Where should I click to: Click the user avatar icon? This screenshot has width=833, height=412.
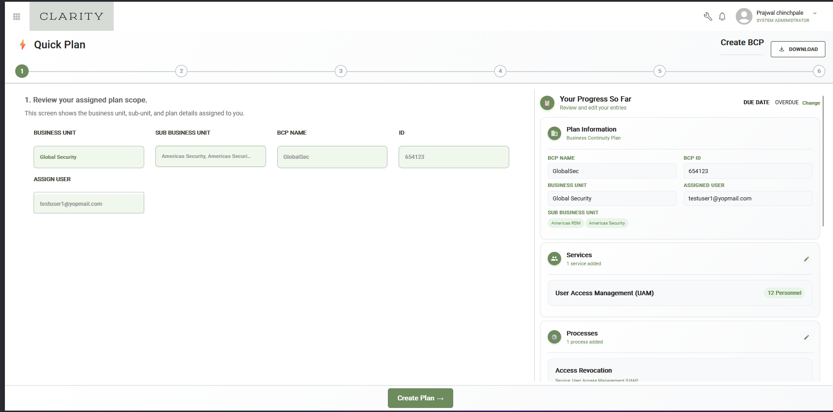(744, 17)
